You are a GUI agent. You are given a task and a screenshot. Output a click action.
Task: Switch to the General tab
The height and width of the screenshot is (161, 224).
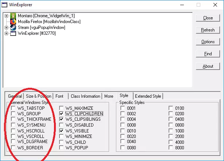(15, 96)
